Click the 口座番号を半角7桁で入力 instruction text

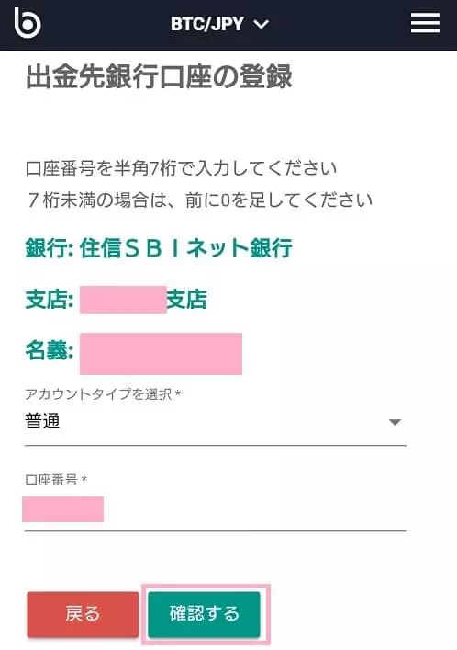(x=182, y=169)
